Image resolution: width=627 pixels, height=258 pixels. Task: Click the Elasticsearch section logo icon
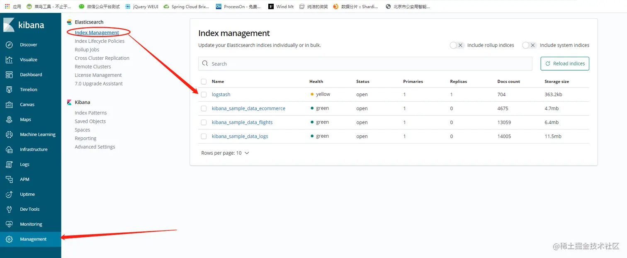(x=69, y=22)
